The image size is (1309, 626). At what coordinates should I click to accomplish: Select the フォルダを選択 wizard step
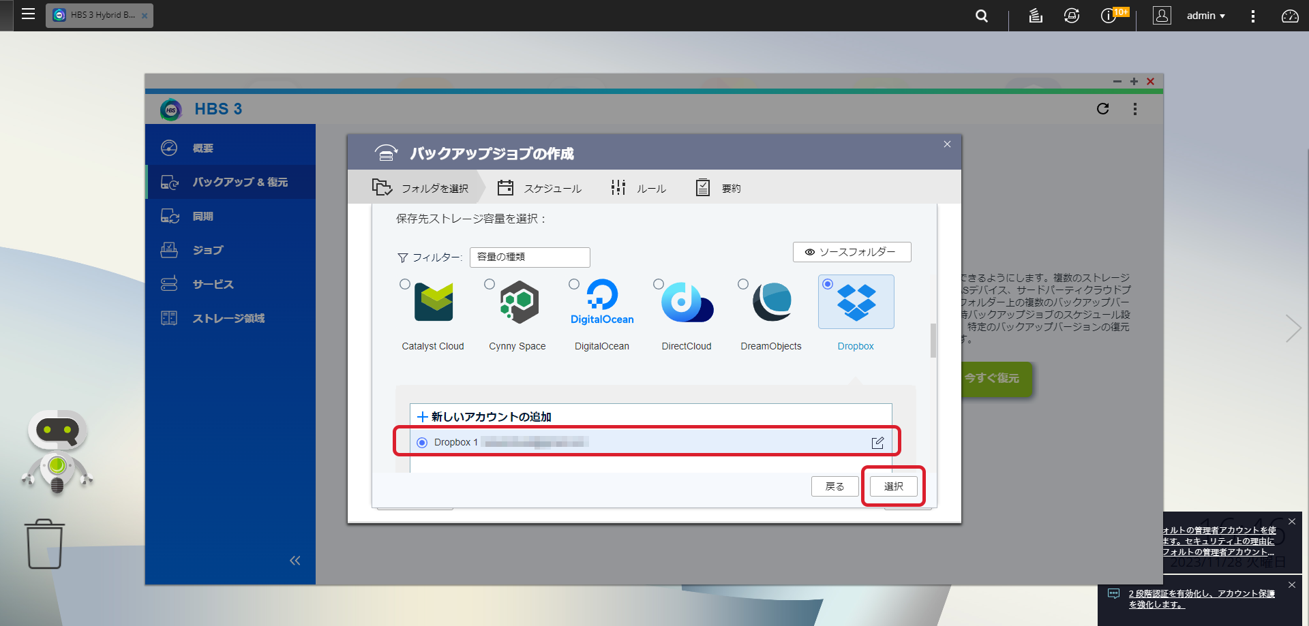[x=421, y=188]
